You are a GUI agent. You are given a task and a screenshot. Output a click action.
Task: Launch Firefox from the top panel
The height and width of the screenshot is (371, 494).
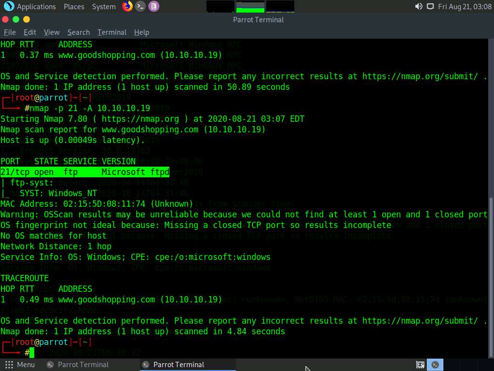pos(127,6)
